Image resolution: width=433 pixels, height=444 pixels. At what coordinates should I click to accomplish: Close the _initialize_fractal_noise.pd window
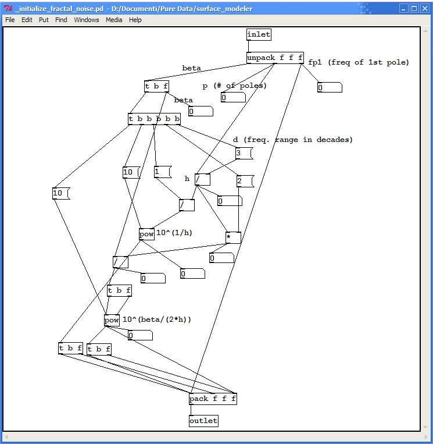[x=424, y=9]
